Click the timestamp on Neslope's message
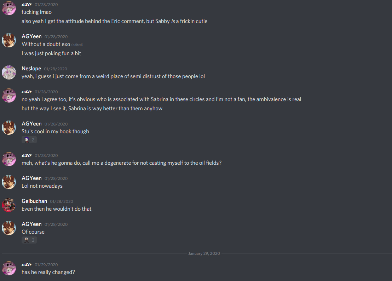 point(56,69)
